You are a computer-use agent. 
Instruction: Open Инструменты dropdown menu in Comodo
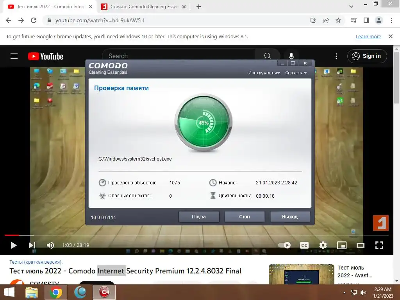(x=264, y=73)
